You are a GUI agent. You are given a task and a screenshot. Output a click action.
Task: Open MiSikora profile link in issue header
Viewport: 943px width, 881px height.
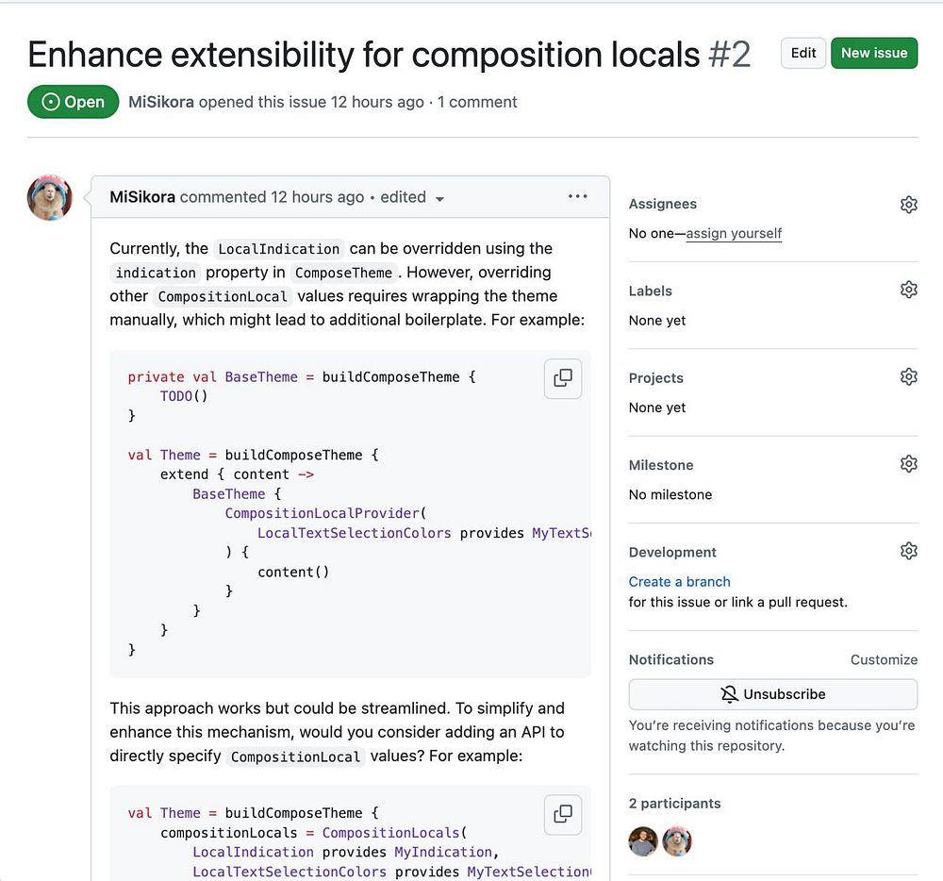click(160, 102)
